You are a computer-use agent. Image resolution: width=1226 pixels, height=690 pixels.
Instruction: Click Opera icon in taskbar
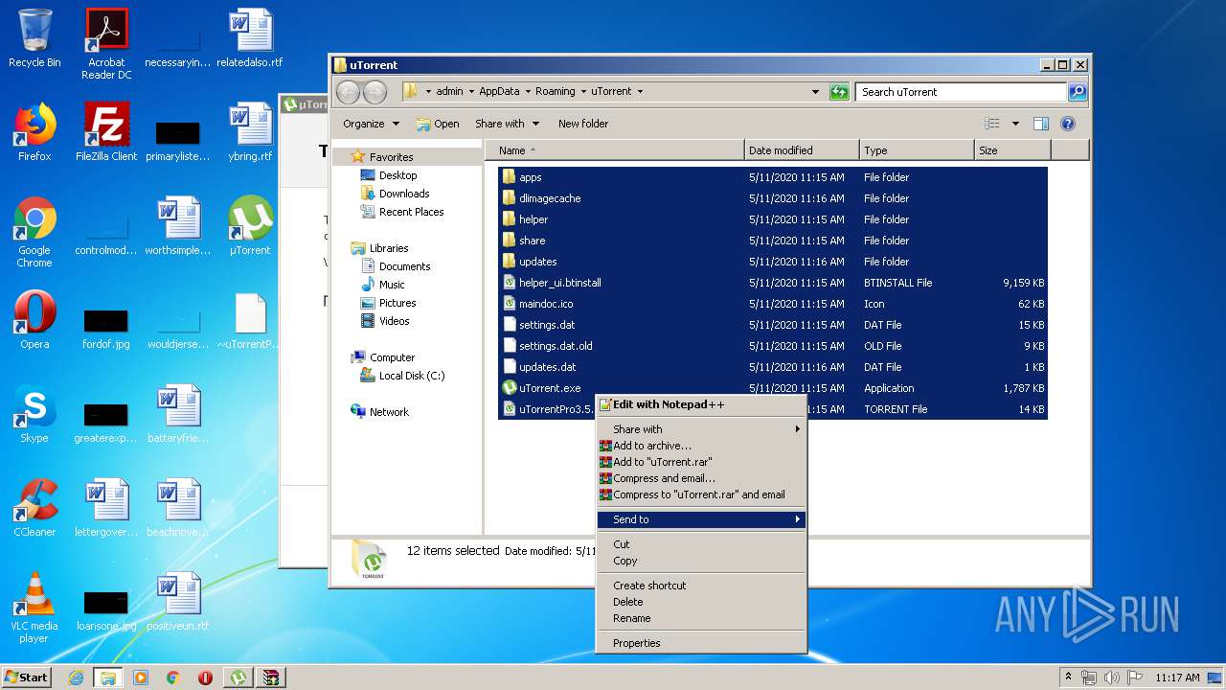pos(205,678)
